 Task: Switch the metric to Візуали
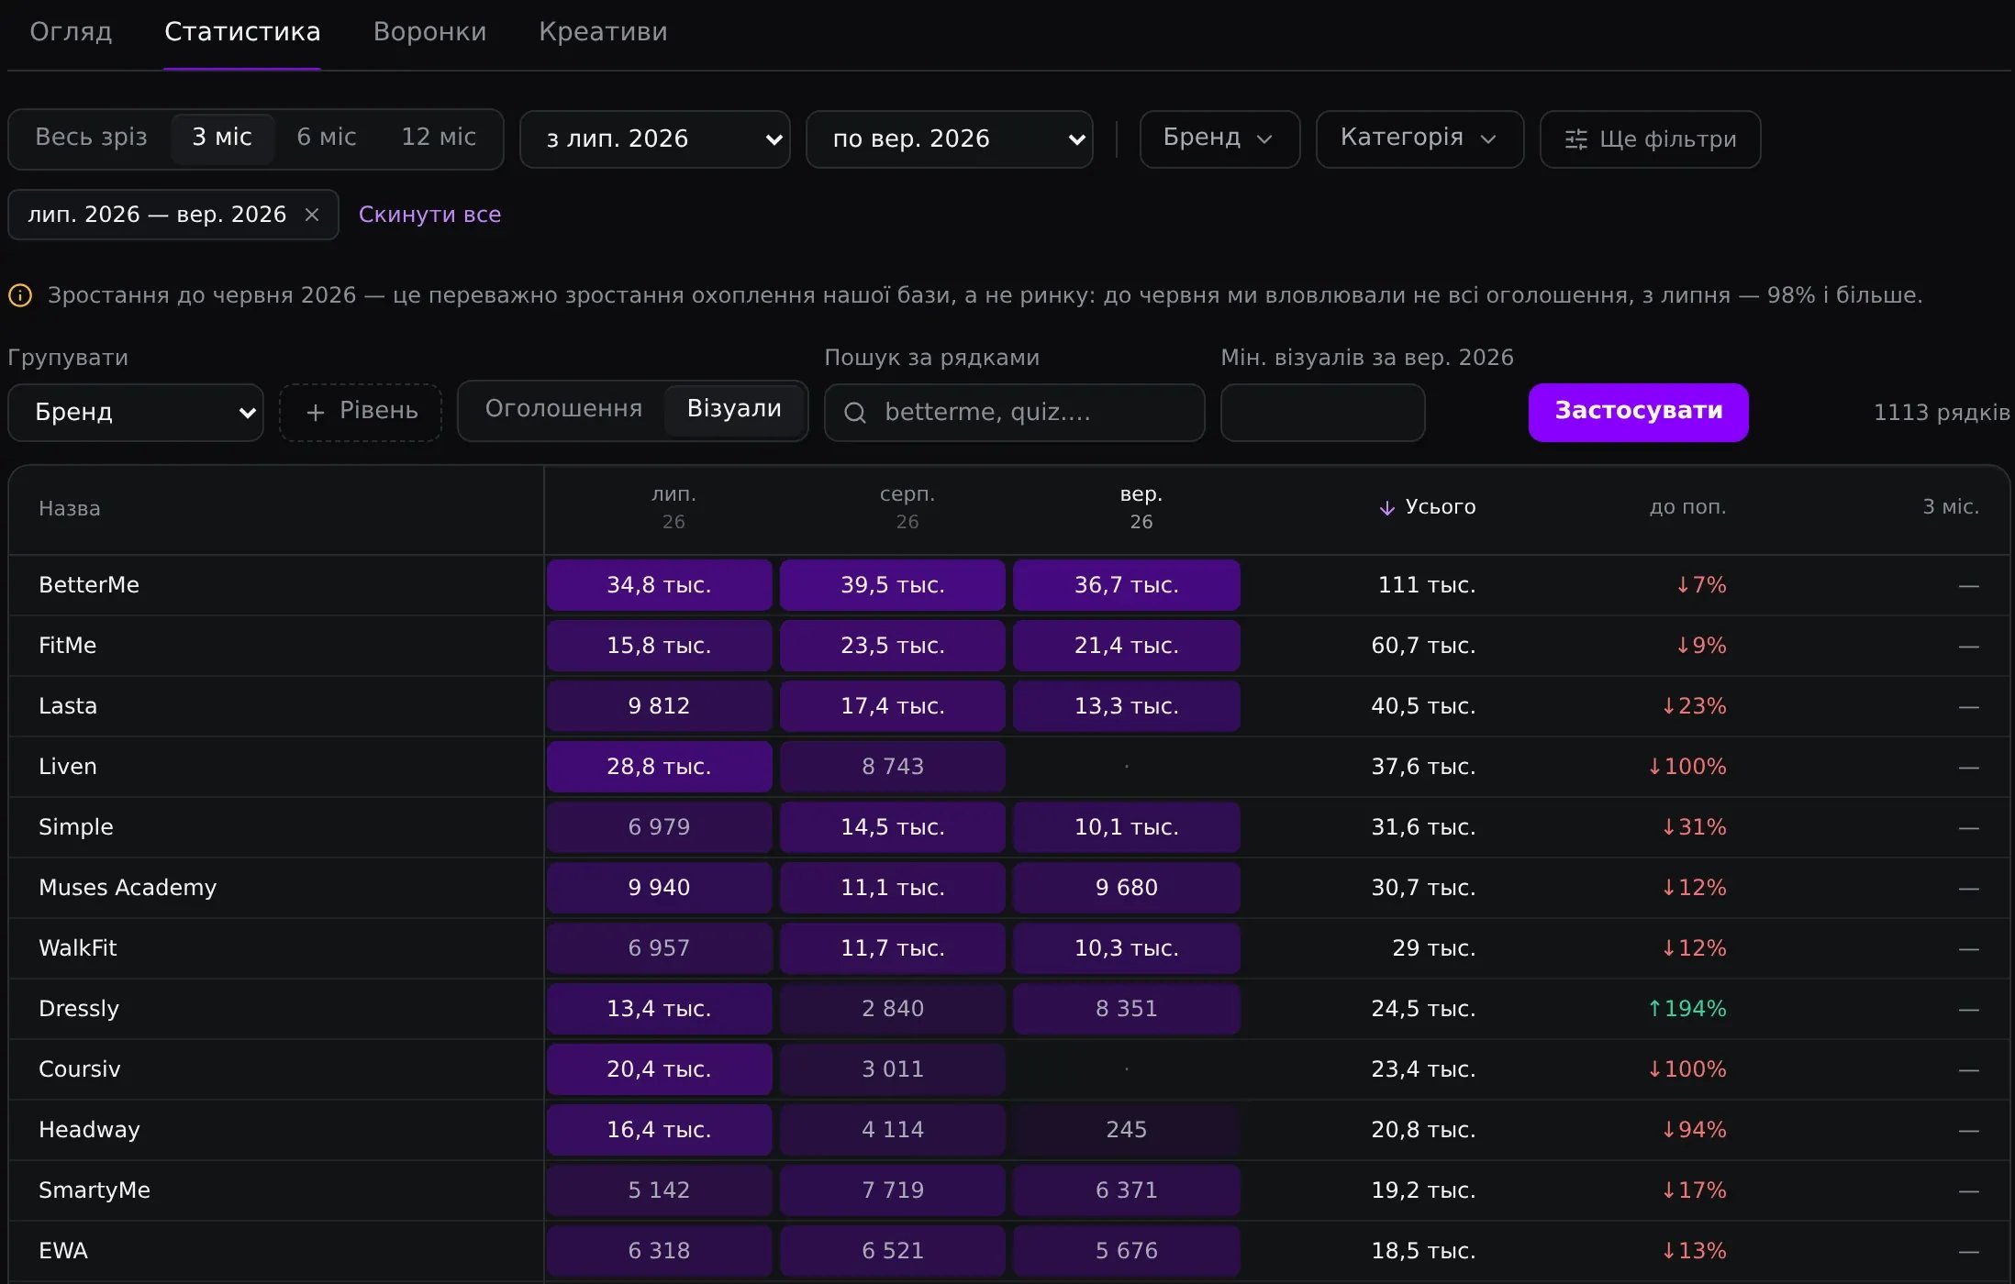(734, 409)
